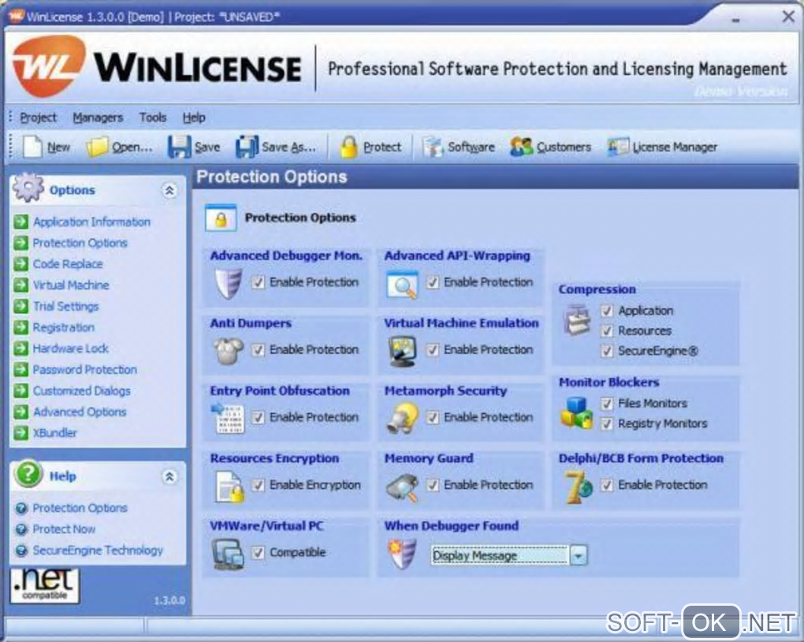Save the project with the Save floppy icon
804x642 pixels.
click(x=180, y=147)
